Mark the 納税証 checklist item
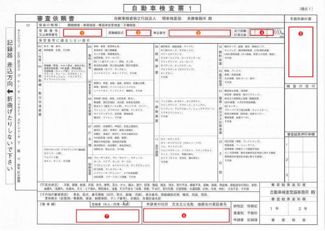 (x=238, y=206)
